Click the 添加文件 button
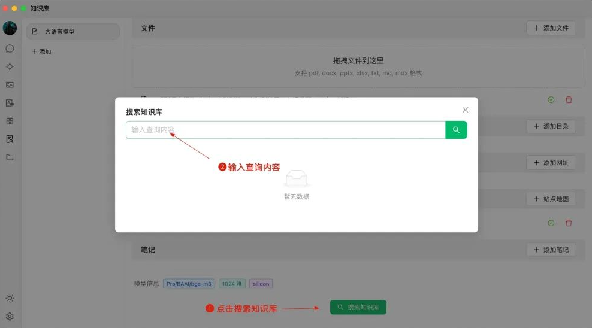The height and width of the screenshot is (328, 592). point(551,28)
